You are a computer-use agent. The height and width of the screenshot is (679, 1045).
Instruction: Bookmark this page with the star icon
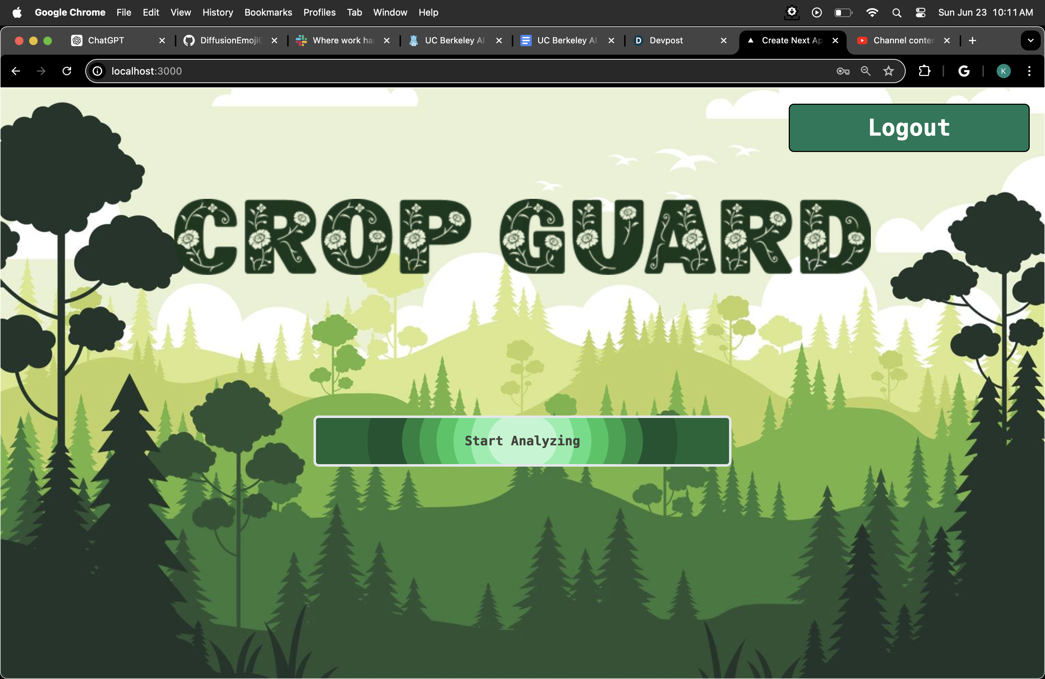coord(888,71)
